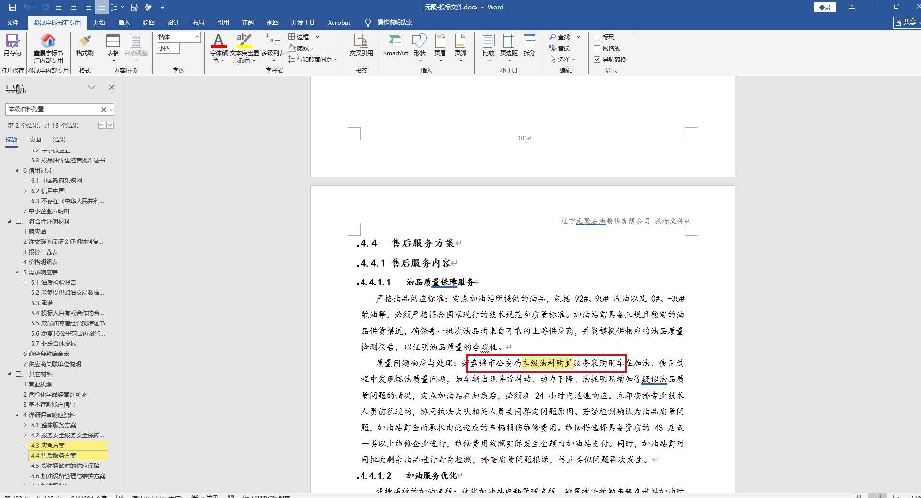Viewport: 921px width, 498px height.
Task: Click the 行和段落间距 spacing button
Action: (312, 59)
